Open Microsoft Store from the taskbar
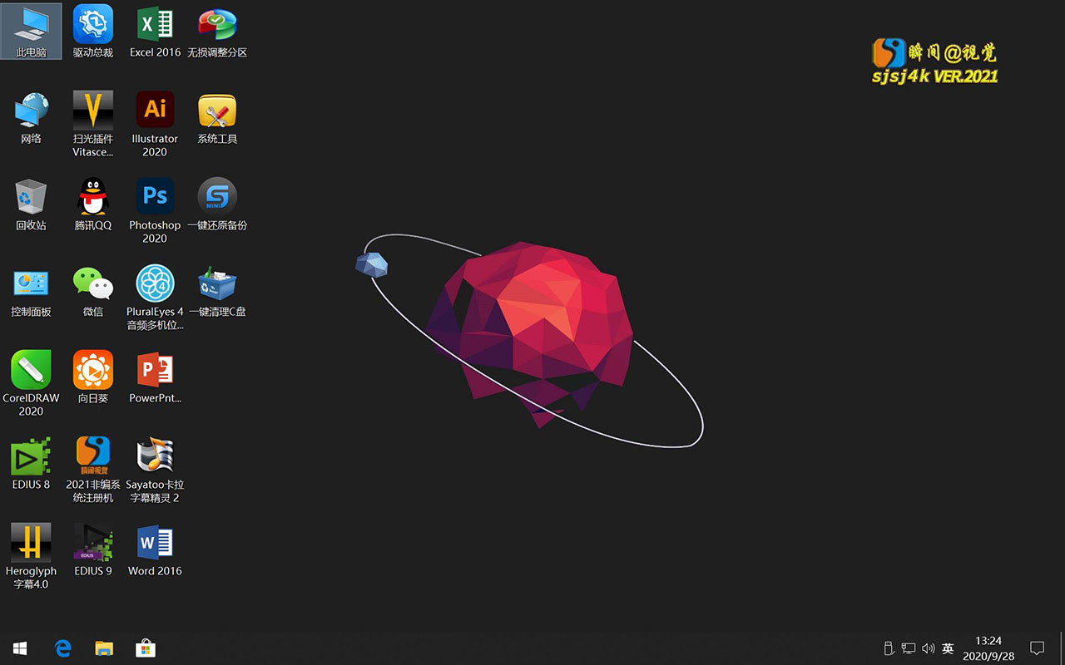Viewport: 1065px width, 665px height. click(146, 648)
